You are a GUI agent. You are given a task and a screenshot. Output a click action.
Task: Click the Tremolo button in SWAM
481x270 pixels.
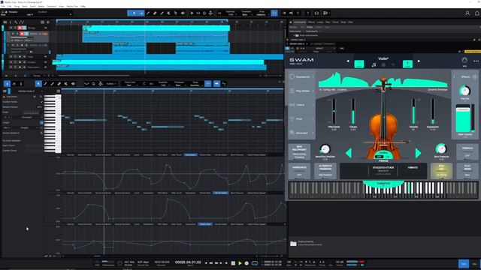click(x=467, y=151)
